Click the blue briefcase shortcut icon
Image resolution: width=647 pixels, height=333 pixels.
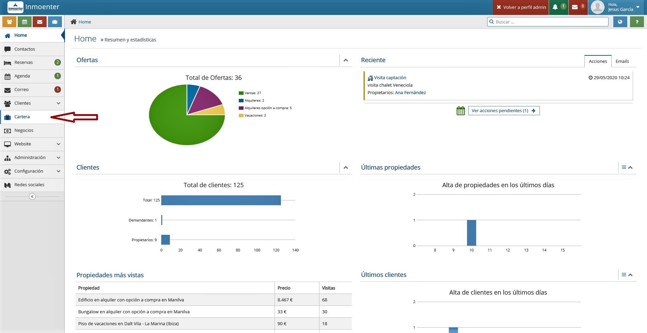click(55, 22)
